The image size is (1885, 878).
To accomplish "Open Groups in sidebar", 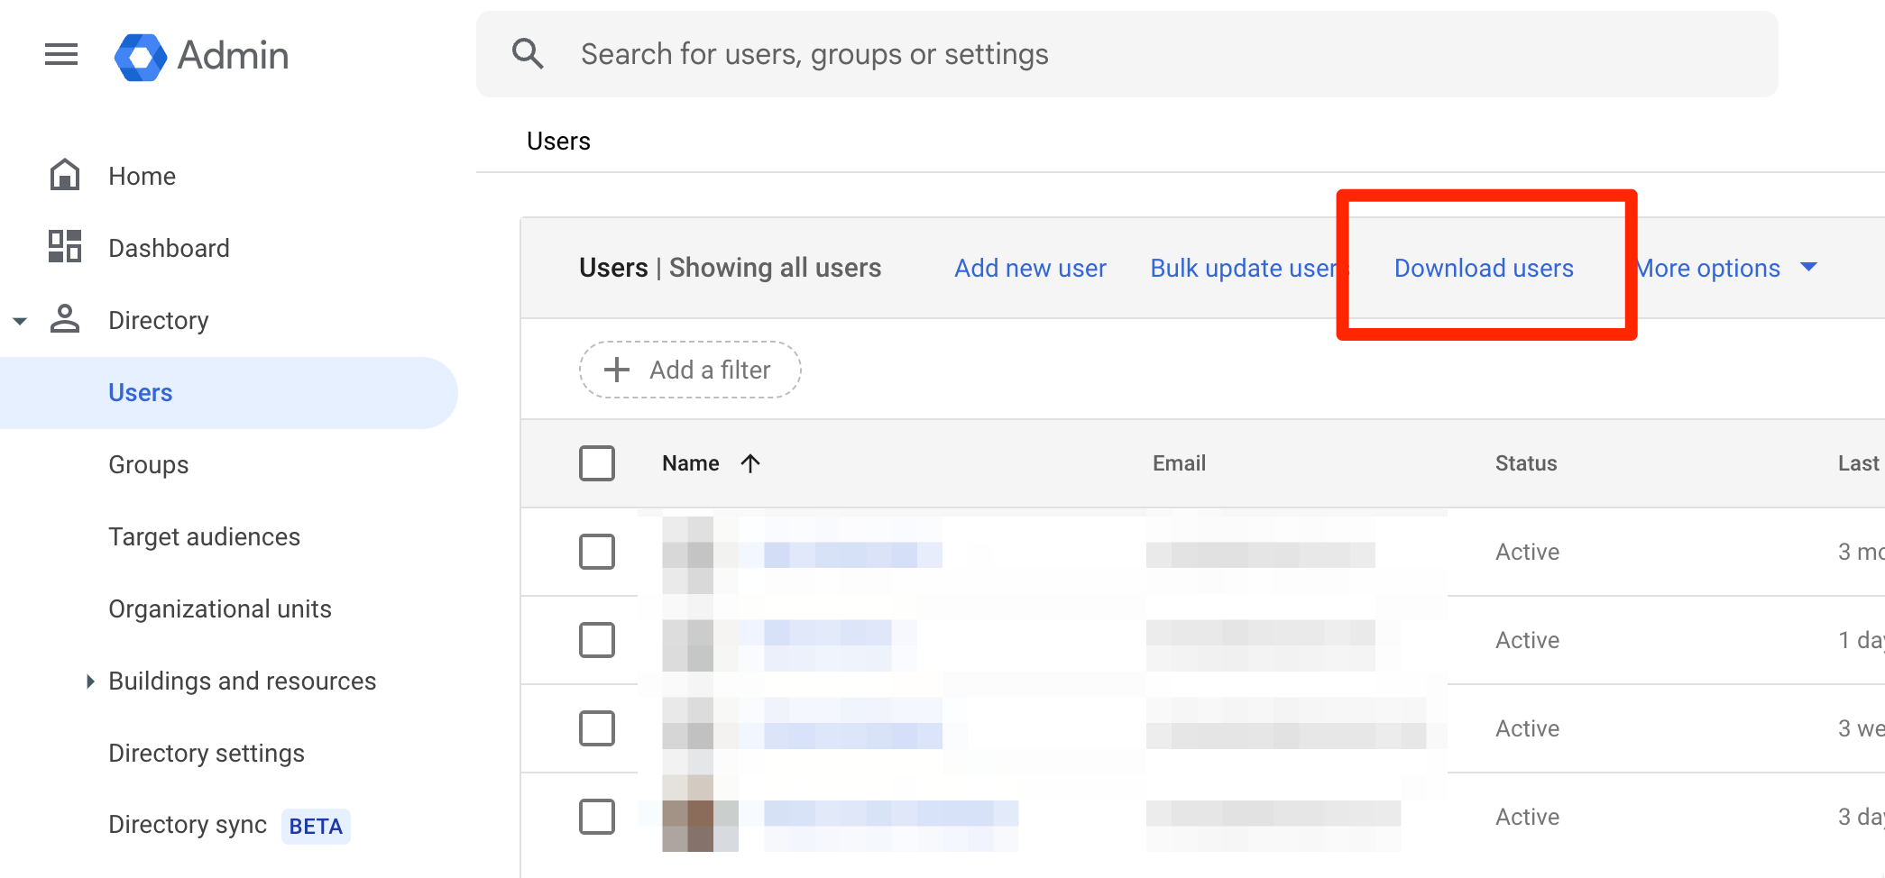I will [148, 465].
